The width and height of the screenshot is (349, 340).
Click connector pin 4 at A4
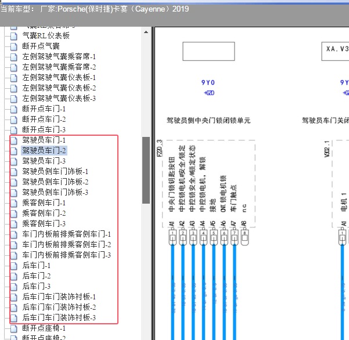point(203,237)
